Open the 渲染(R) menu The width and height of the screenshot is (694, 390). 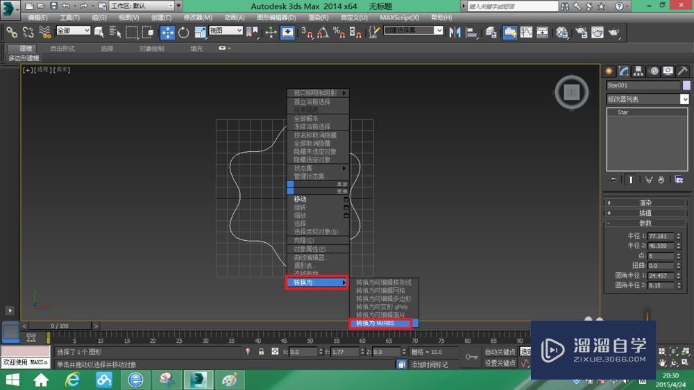coord(319,17)
